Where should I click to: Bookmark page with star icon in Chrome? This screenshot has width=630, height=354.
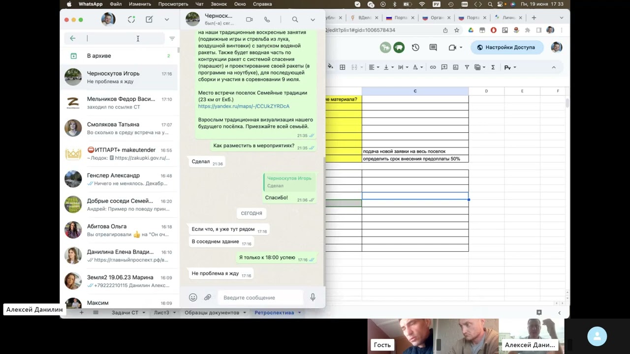(x=457, y=30)
